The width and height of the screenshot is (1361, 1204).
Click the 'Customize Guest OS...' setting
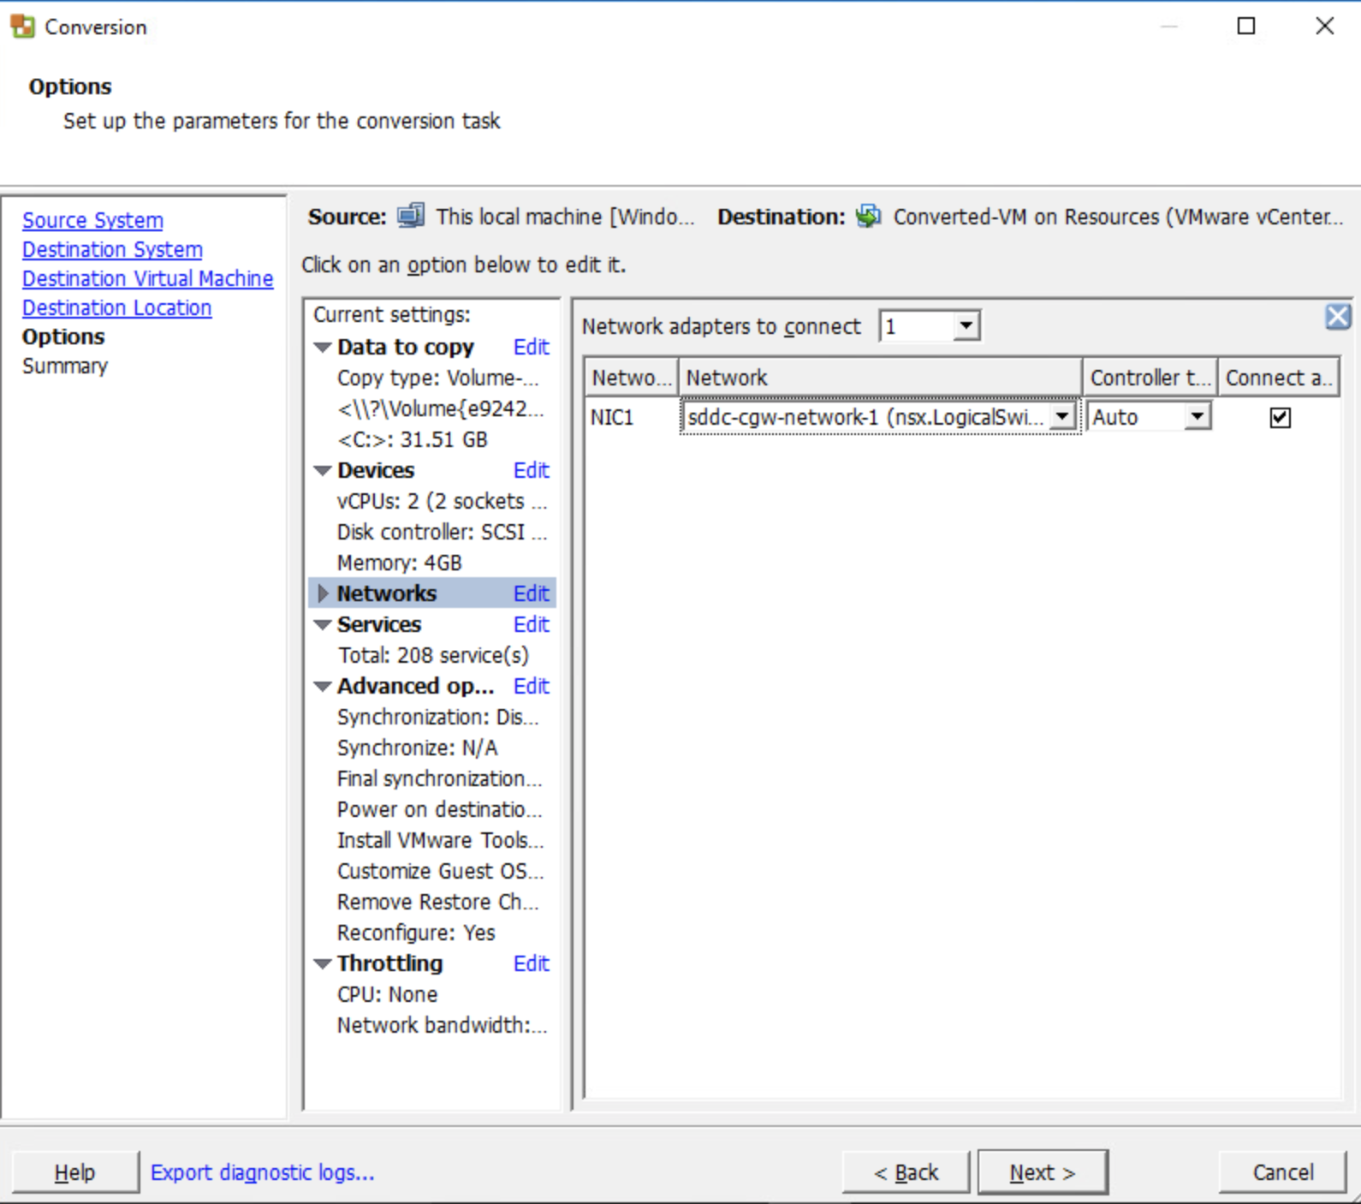click(x=440, y=871)
